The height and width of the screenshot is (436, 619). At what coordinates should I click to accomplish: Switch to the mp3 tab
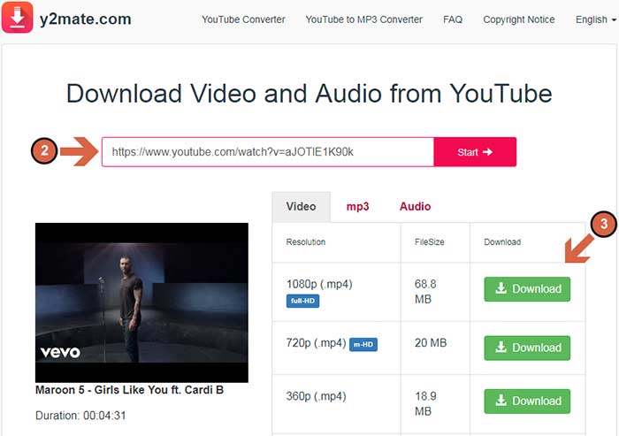pos(357,206)
